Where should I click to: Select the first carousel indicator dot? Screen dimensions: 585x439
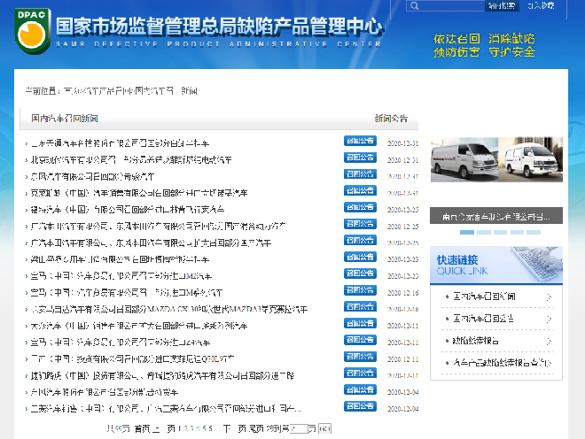(465, 232)
